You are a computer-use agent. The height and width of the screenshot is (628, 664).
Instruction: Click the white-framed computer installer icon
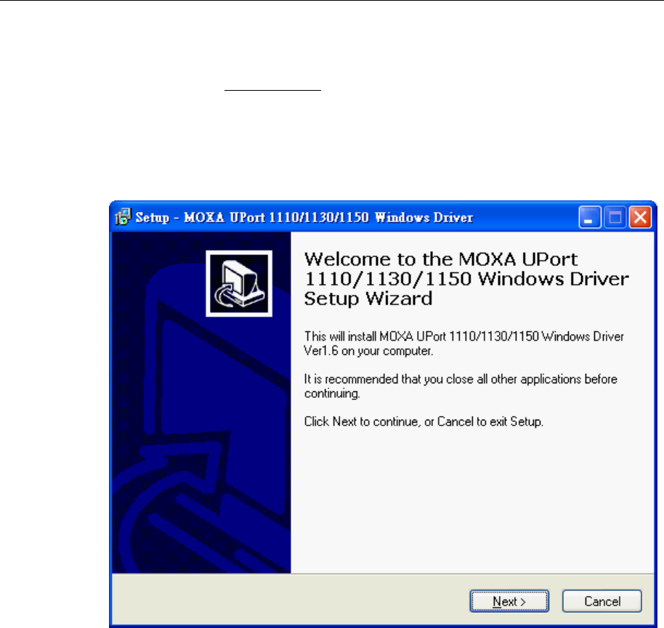(x=239, y=284)
